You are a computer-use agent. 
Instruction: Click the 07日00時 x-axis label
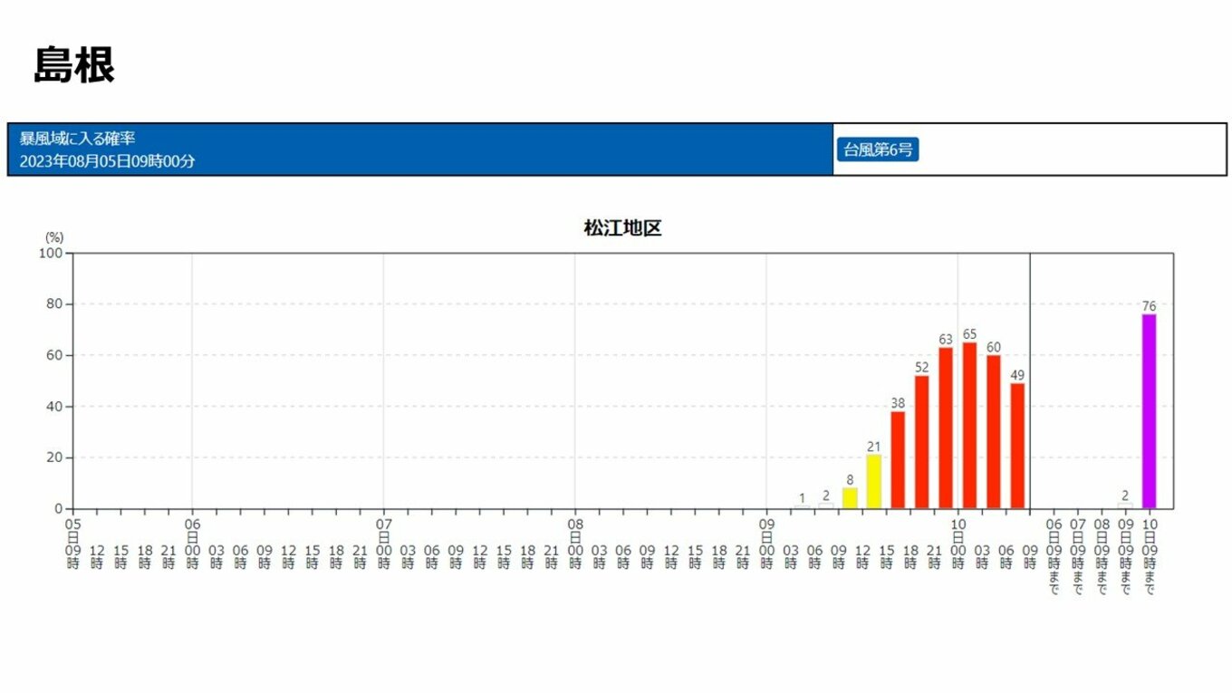383,544
